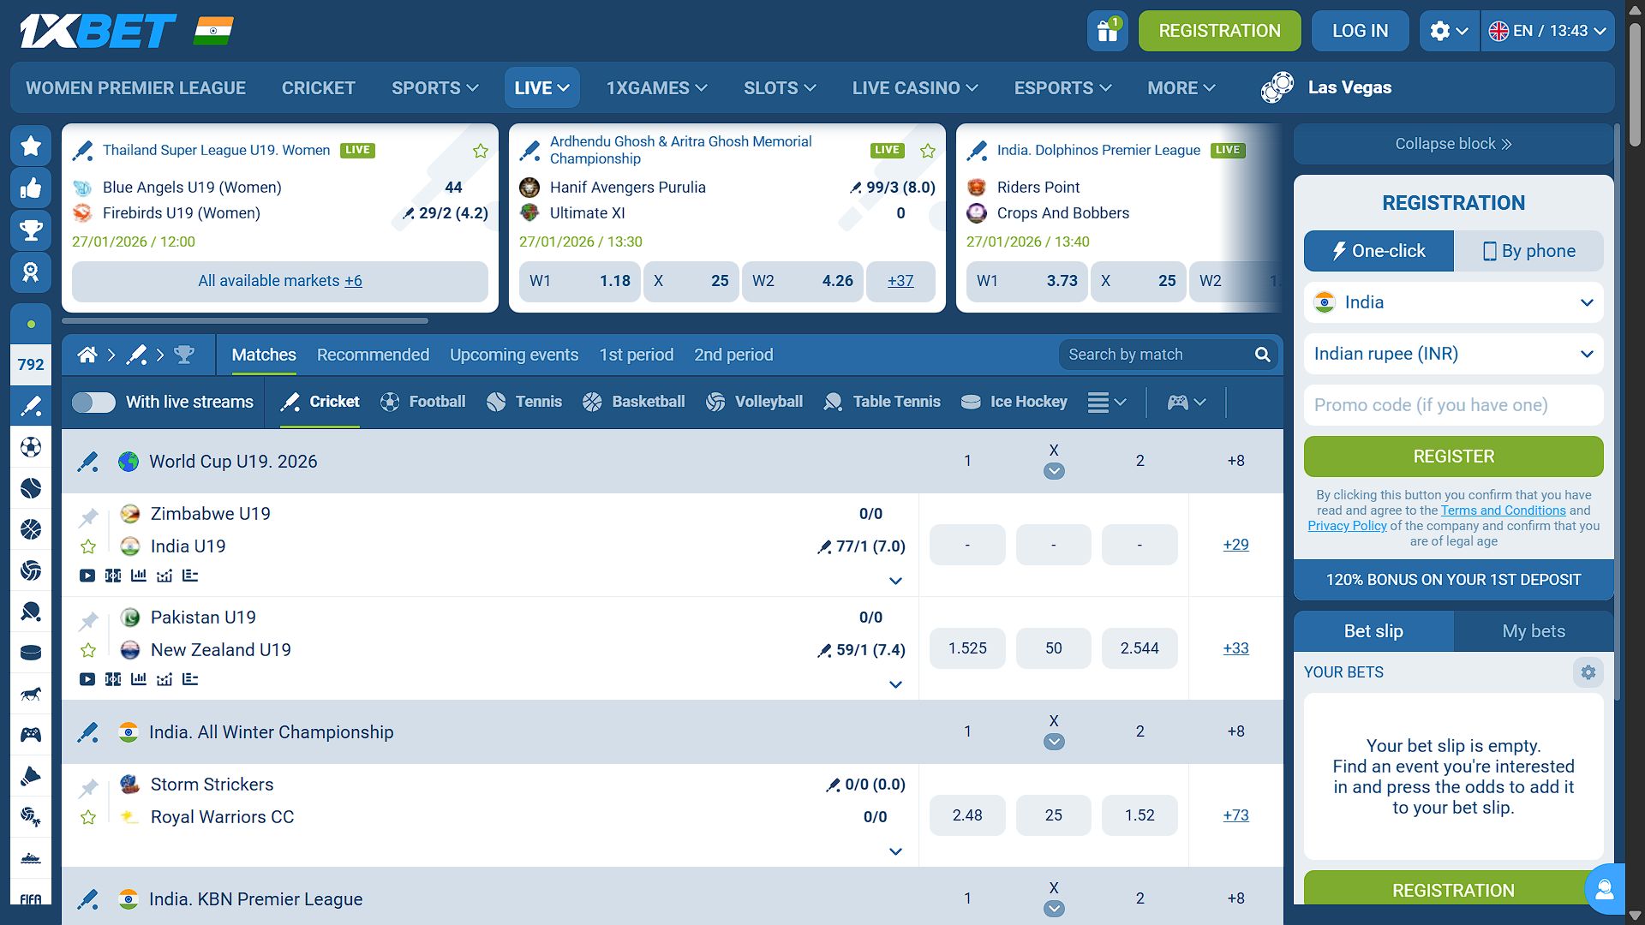
Task: Open the trophy icon in left sidebar
Action: point(31,230)
